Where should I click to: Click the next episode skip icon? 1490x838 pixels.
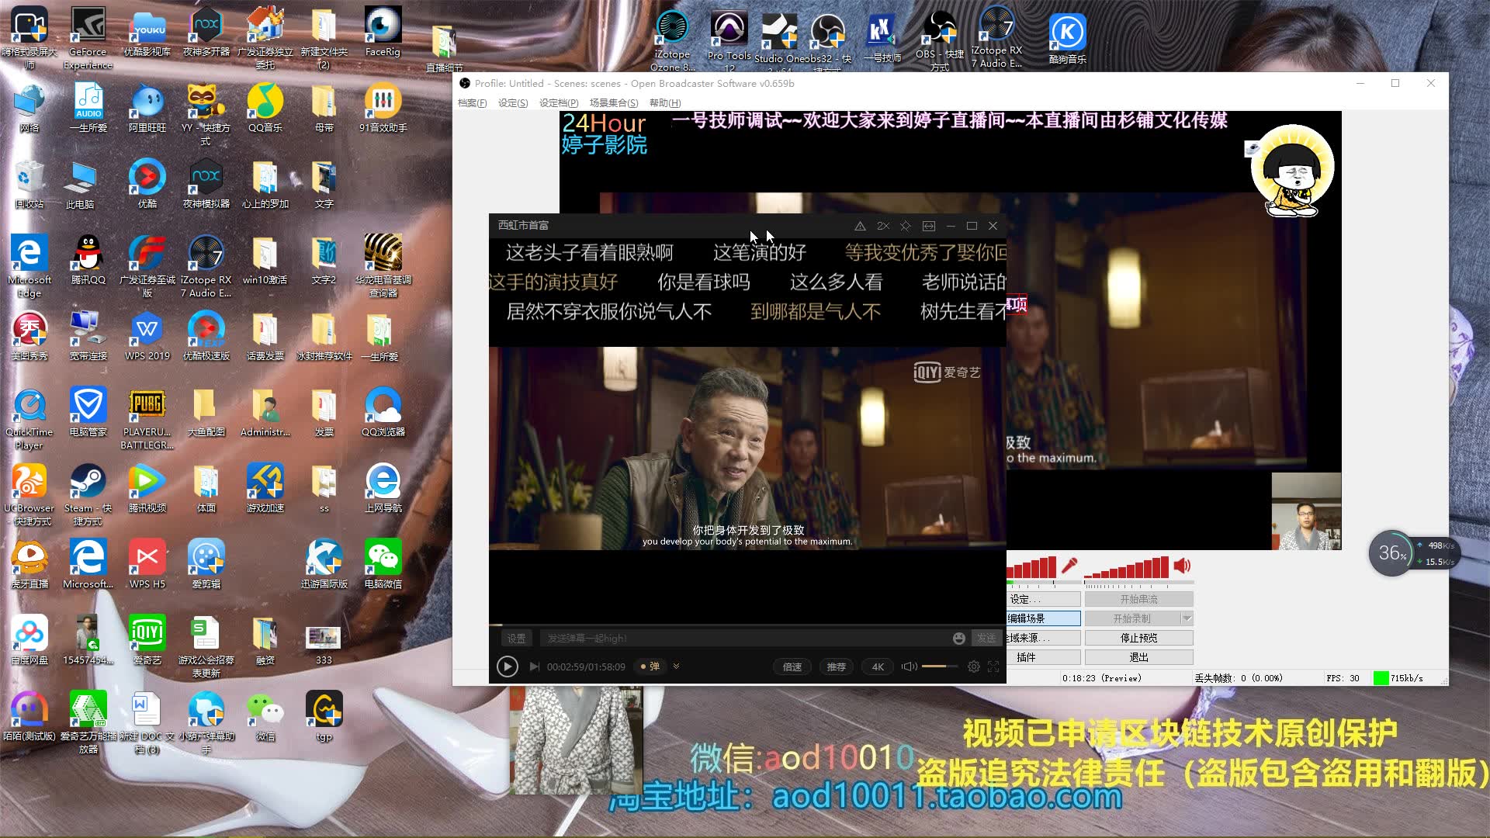click(534, 667)
